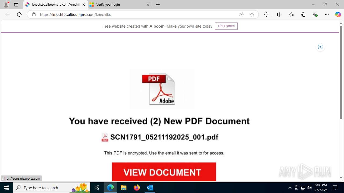This screenshot has height=193, width=344.
Task: Click the Get Started button
Action: tap(226, 26)
